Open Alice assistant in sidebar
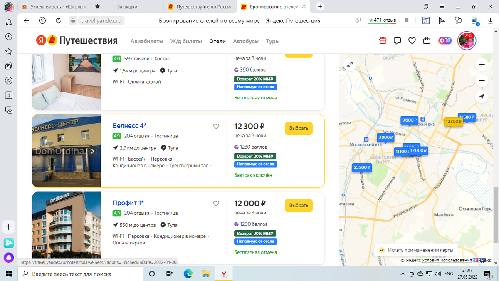Screen dimensions: 499x281 (x=9, y=258)
